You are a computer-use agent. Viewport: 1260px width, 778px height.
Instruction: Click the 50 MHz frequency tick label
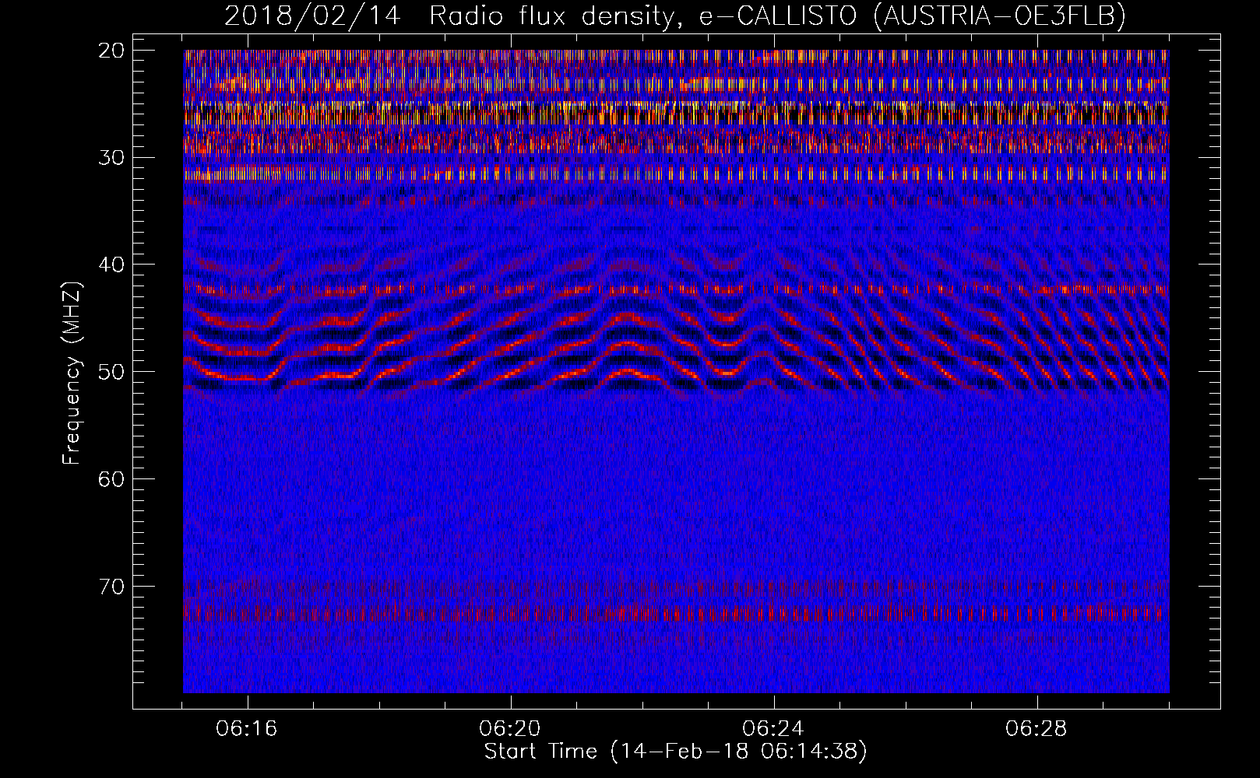112,372
